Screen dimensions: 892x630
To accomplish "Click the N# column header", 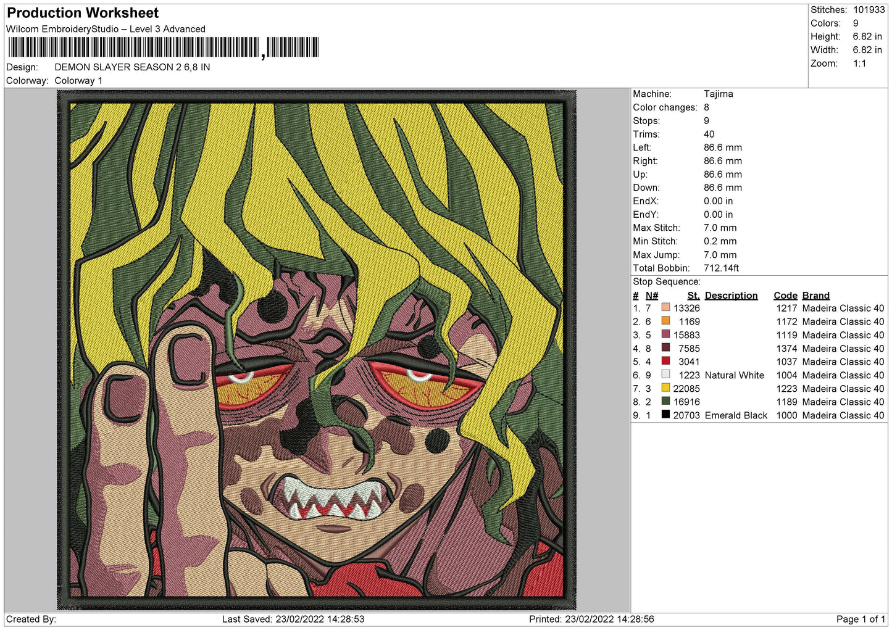I will pos(652,296).
